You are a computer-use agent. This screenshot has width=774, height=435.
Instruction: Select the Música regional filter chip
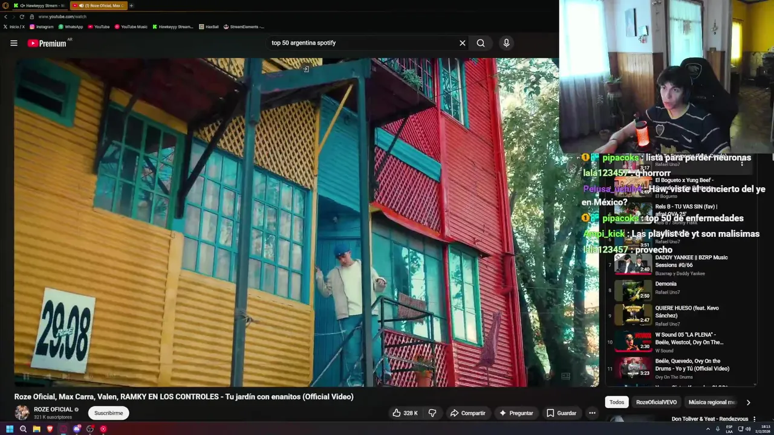pos(712,402)
